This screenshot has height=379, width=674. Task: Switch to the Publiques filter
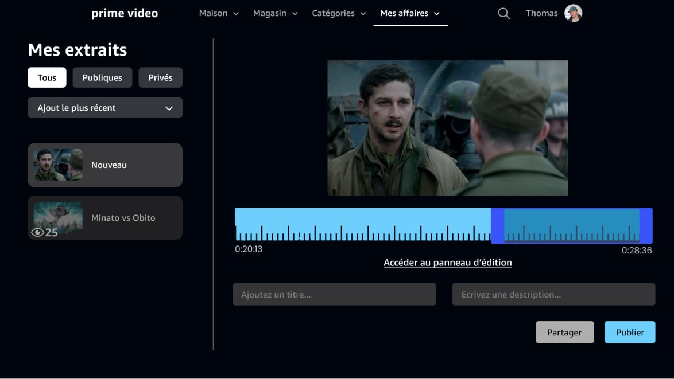click(102, 77)
